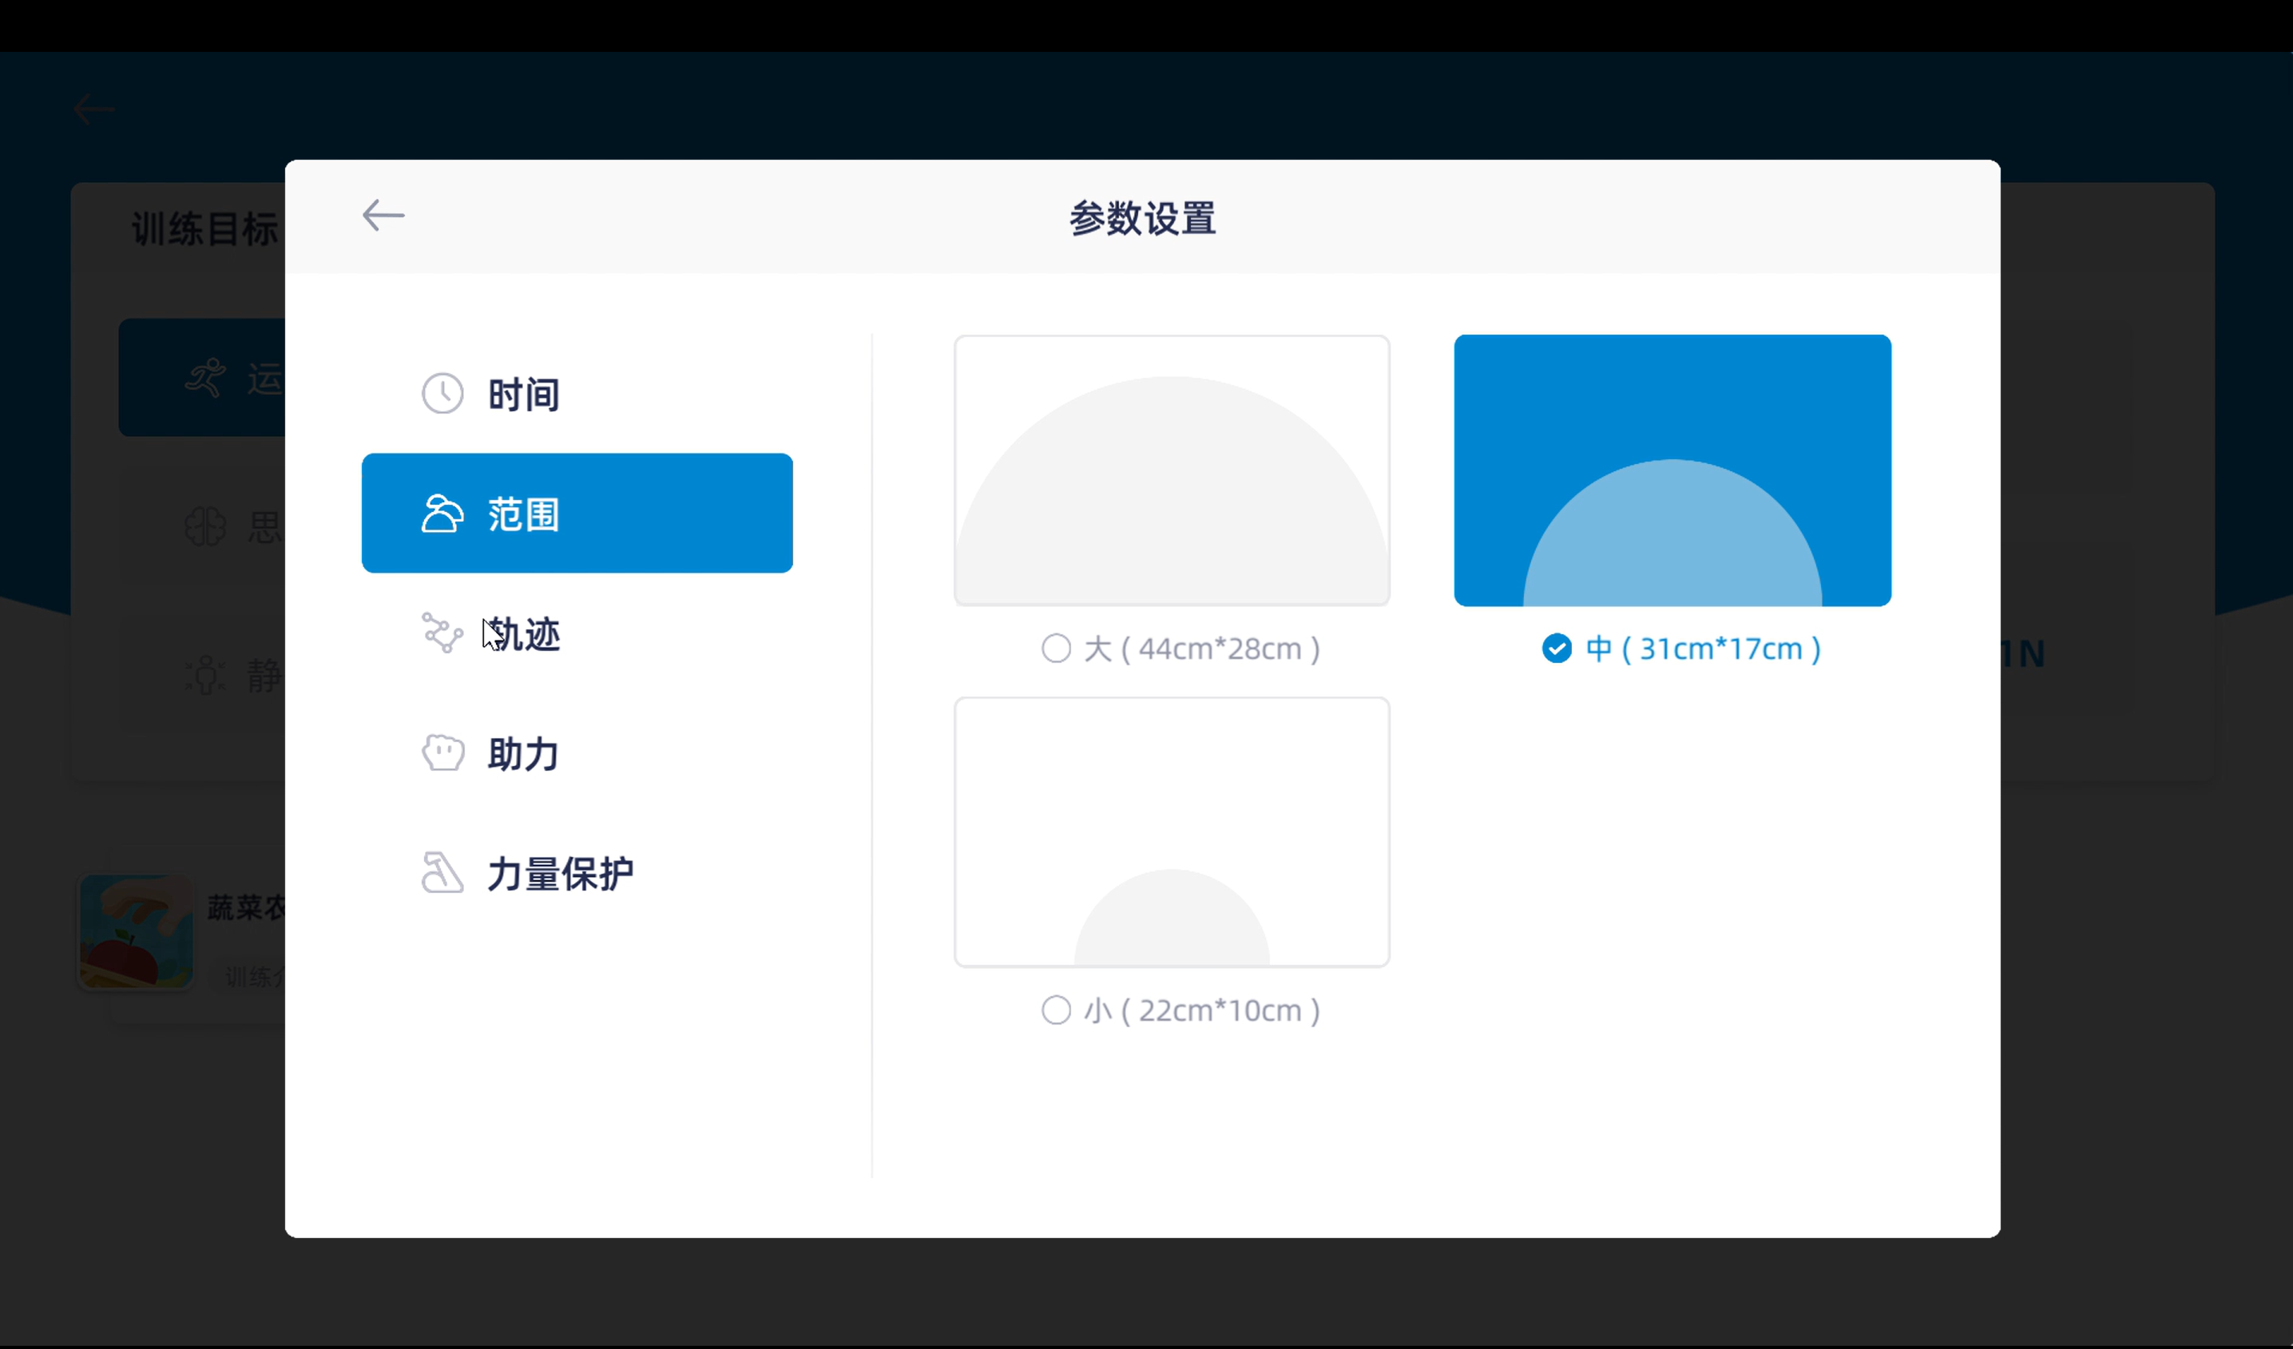Screen dimensions: 2293x1349
Task: Select the 大 (44cm*28cm) radio button
Action: pos(1056,649)
